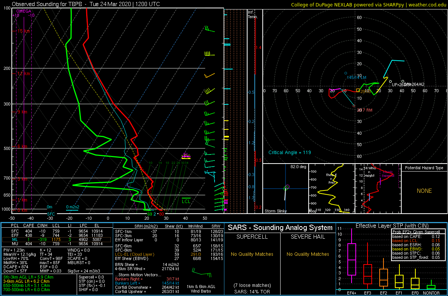Image resolution: width=448 pixels, height=296 pixels.
Task: Click the LCL-EL (Cloud Layer) row label
Action: click(134, 254)
